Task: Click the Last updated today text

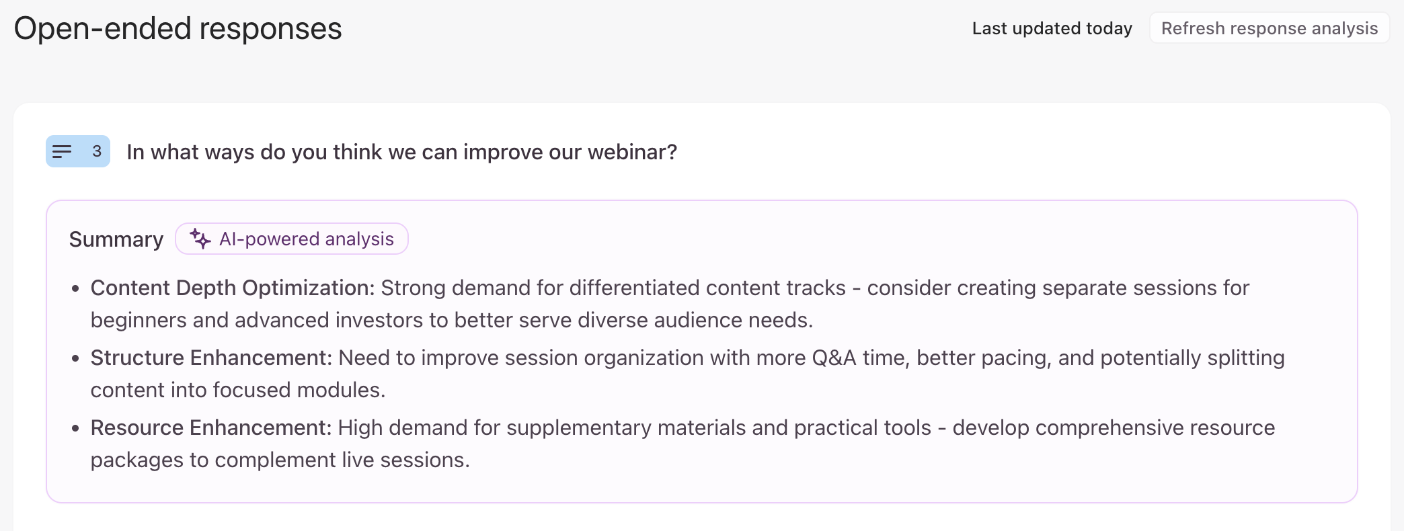Action: (x=1052, y=28)
